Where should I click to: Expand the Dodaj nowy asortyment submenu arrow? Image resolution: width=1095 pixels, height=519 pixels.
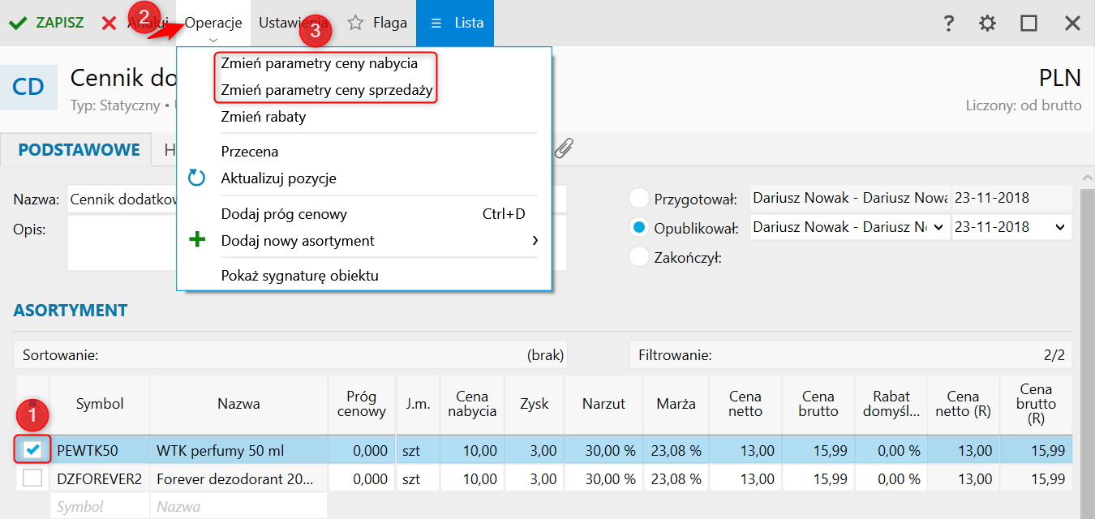pos(535,241)
